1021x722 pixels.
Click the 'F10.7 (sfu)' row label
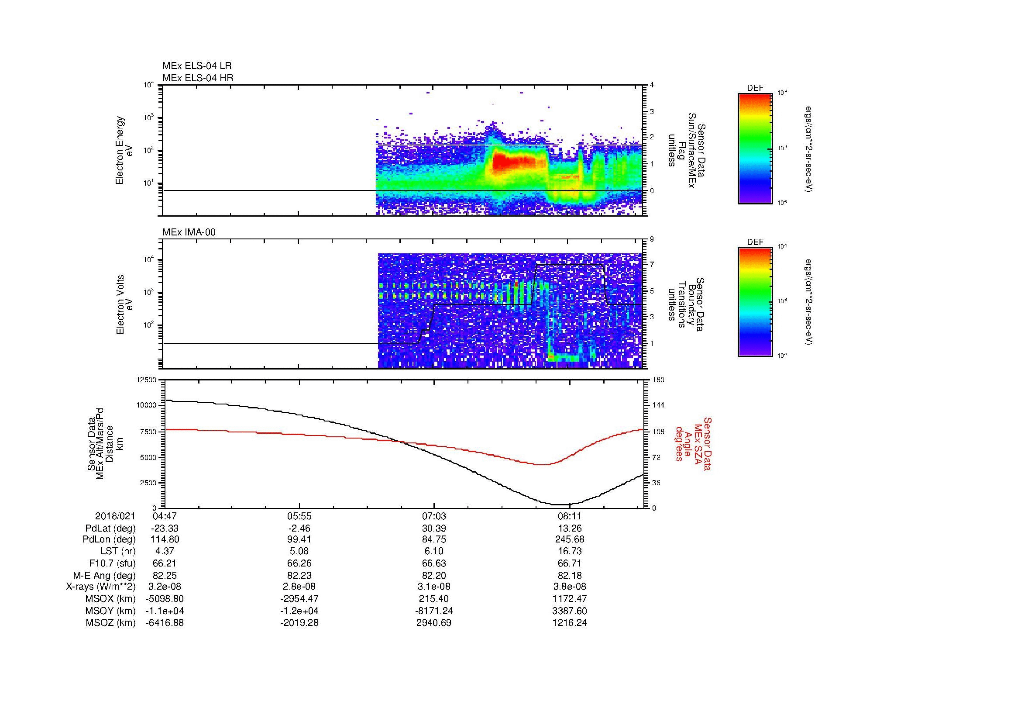coord(112,563)
